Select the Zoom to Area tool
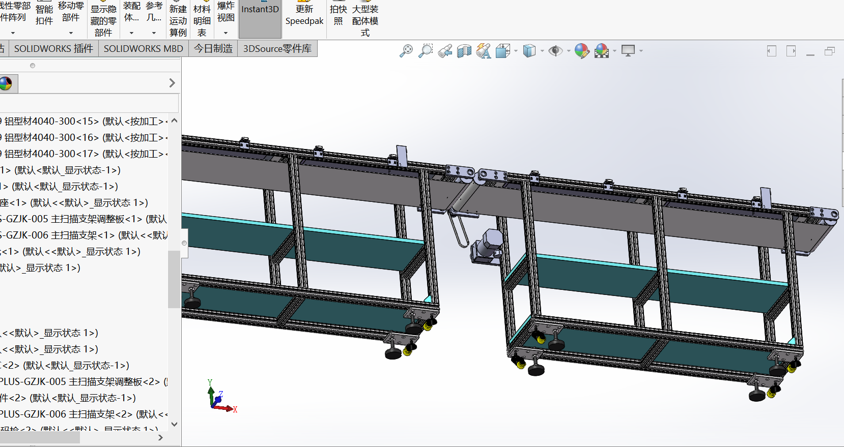Viewport: 844px width, 447px height. 426,51
